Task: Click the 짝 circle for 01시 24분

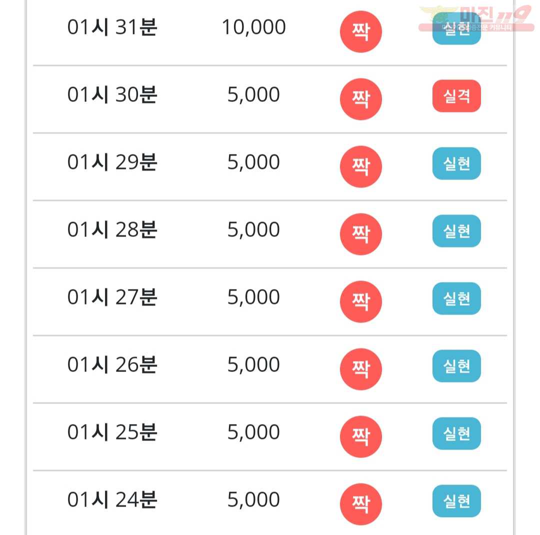Action: [x=360, y=504]
